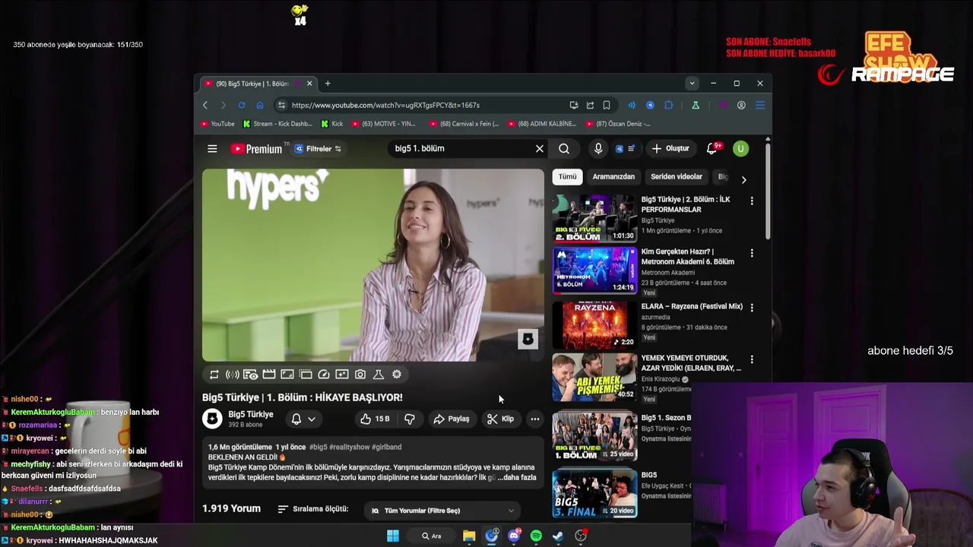The width and height of the screenshot is (973, 547).
Task: Clear the search box with the X
Action: pyautogui.click(x=540, y=149)
